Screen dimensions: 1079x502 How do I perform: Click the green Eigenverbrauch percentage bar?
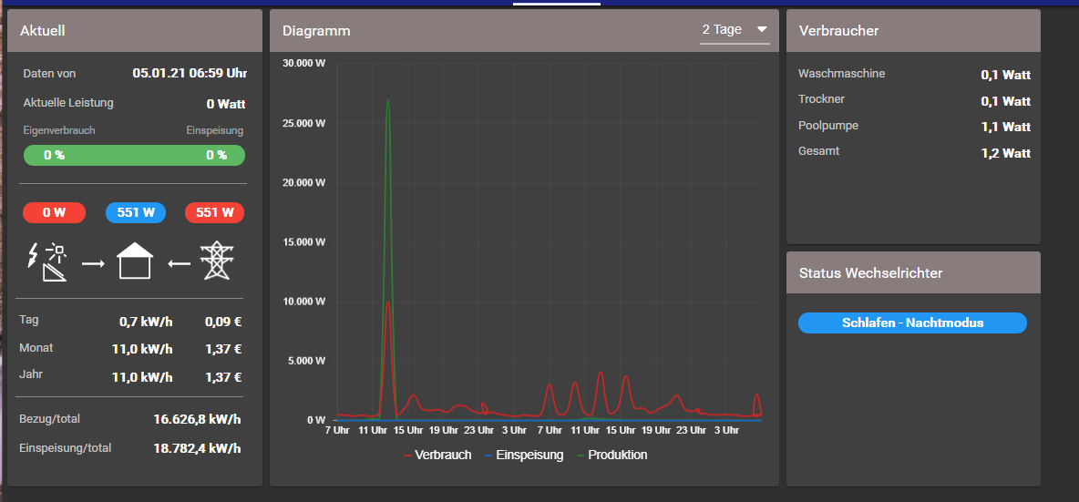pos(134,155)
